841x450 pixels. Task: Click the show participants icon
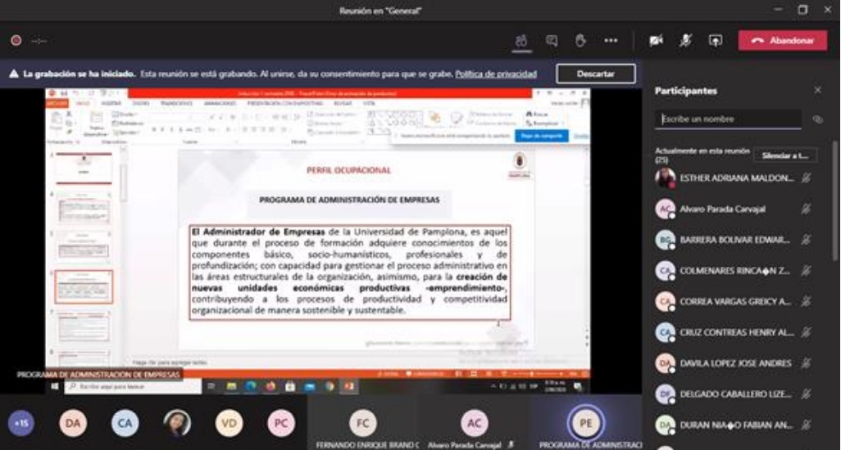point(521,41)
